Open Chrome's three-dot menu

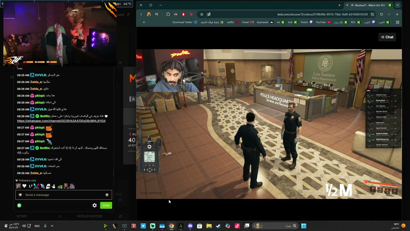[141, 14]
